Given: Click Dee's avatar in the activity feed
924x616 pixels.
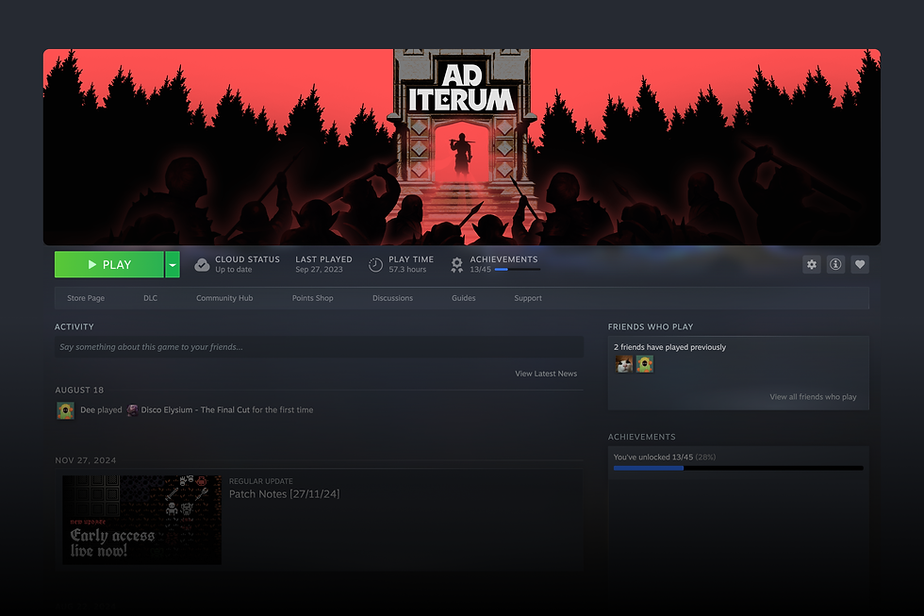Looking at the screenshot, I should pyautogui.click(x=64, y=409).
